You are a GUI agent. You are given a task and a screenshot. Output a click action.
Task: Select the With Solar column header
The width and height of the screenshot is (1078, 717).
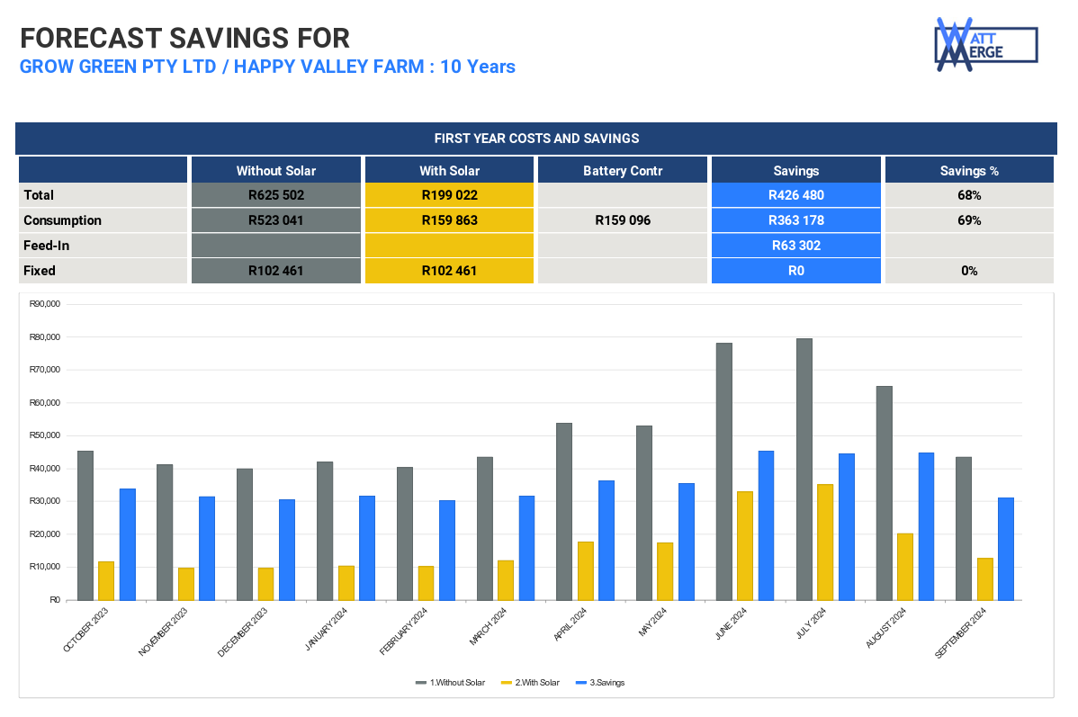click(449, 170)
